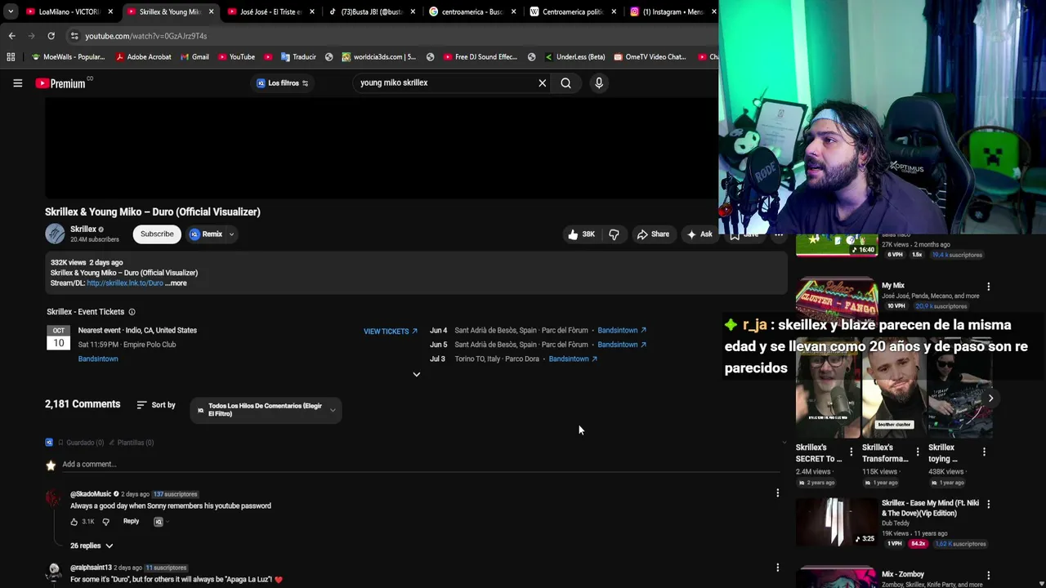
Task: Dislike the @SkadoMusic comment
Action: (x=105, y=522)
